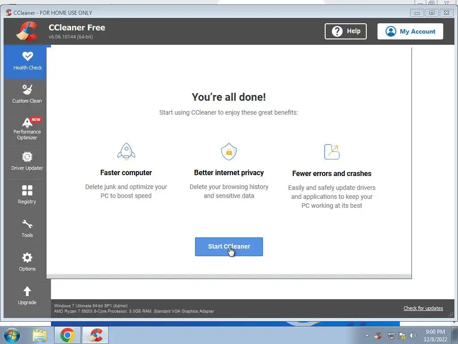The image size is (458, 344).
Task: Open the Options settings section
Action: 27,262
